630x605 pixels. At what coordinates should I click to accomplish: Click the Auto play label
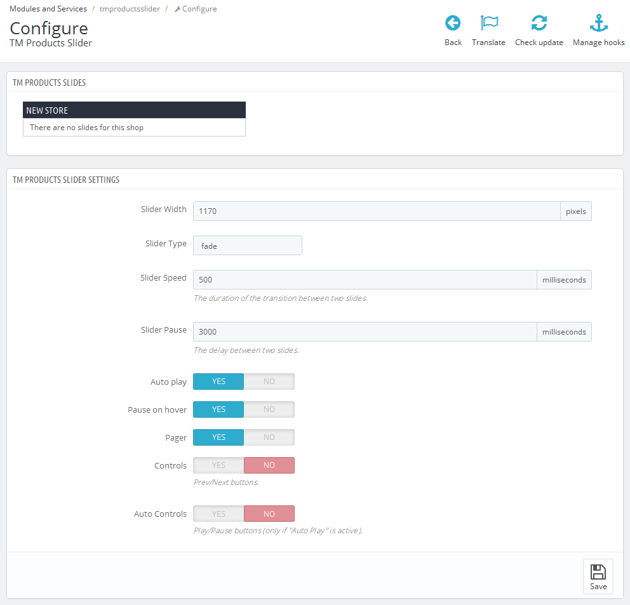169,382
